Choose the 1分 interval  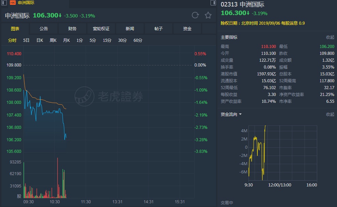80,40
